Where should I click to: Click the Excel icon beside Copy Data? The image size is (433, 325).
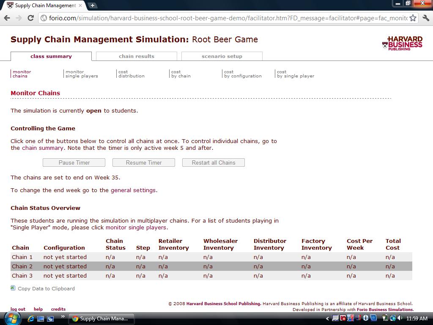click(13, 288)
